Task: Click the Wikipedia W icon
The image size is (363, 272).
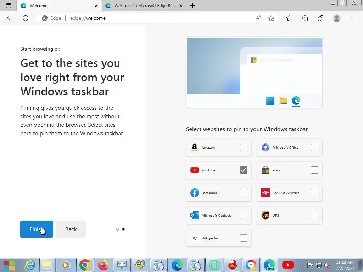Action: (x=195, y=238)
